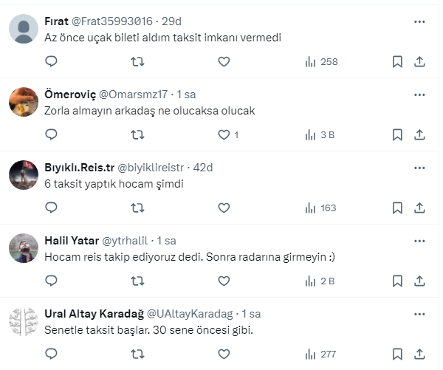Reply to Halil Yatar's tweet
This screenshot has height=370, width=443.
point(51,281)
